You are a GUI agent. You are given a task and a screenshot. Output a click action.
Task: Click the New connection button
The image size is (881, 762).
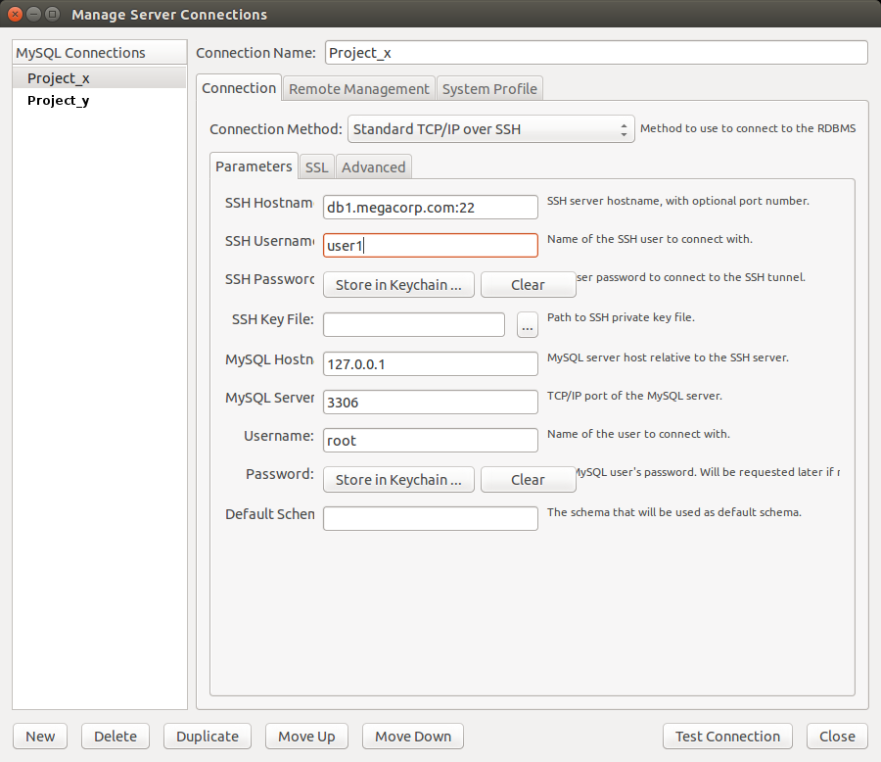click(x=40, y=737)
